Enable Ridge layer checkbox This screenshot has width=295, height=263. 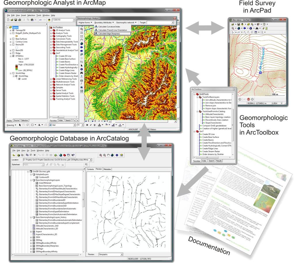click(x=13, y=53)
